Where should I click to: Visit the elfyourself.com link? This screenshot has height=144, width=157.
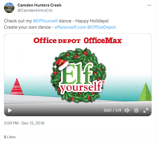click(x=70, y=27)
